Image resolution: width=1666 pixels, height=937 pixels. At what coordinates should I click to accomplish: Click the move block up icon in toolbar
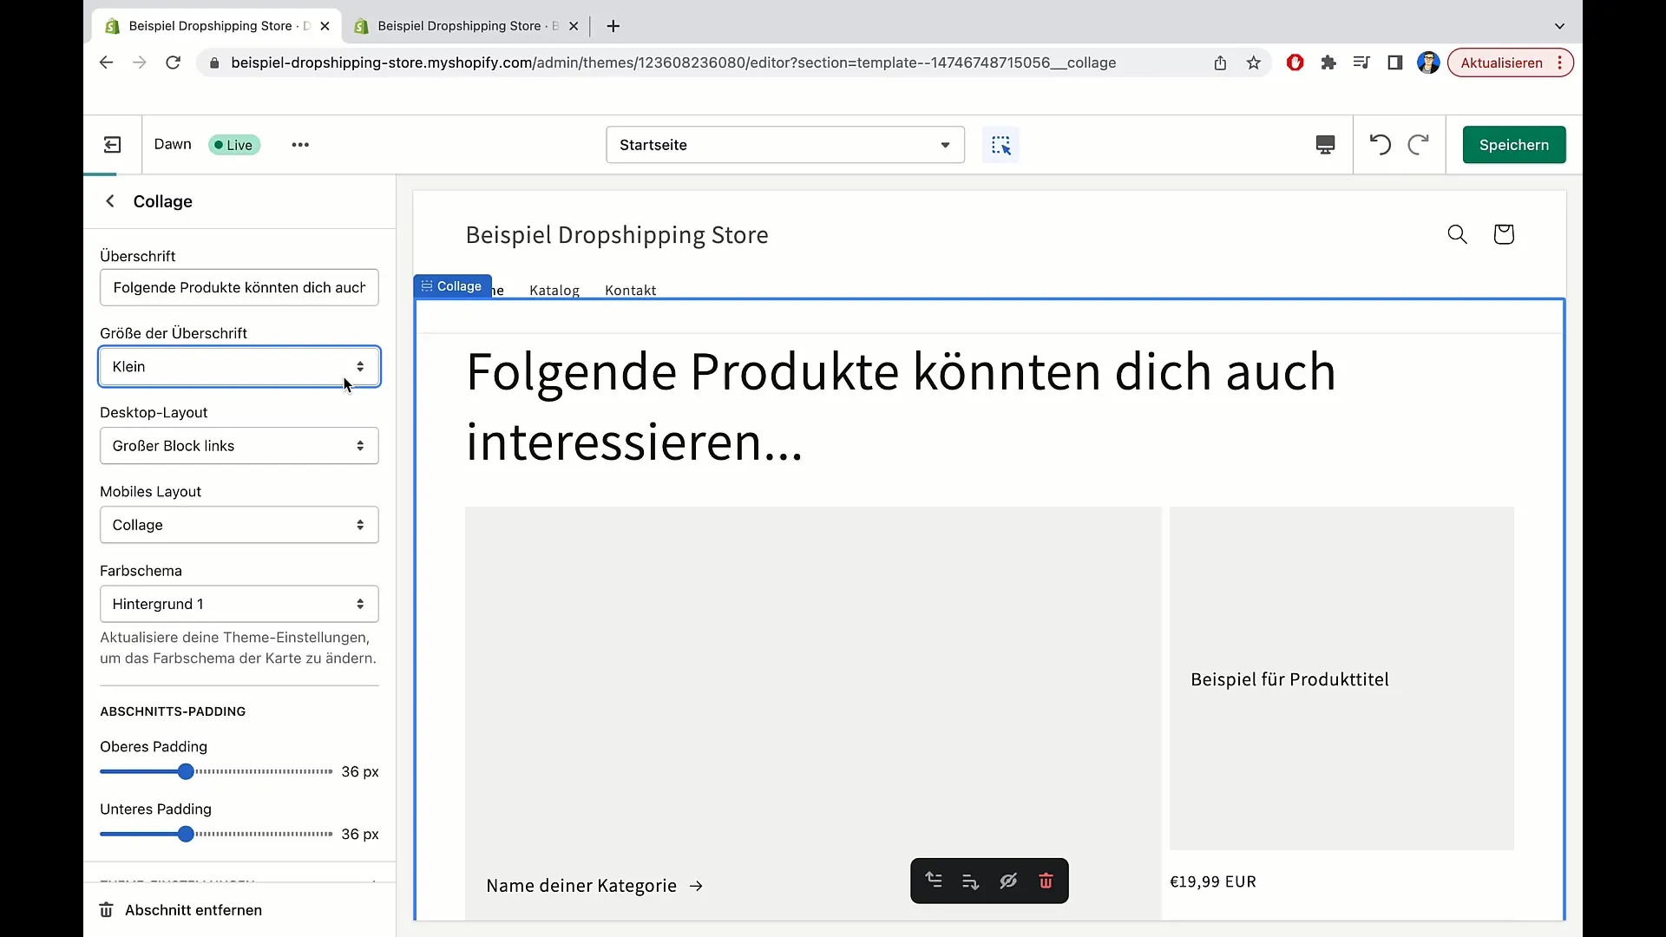point(934,880)
